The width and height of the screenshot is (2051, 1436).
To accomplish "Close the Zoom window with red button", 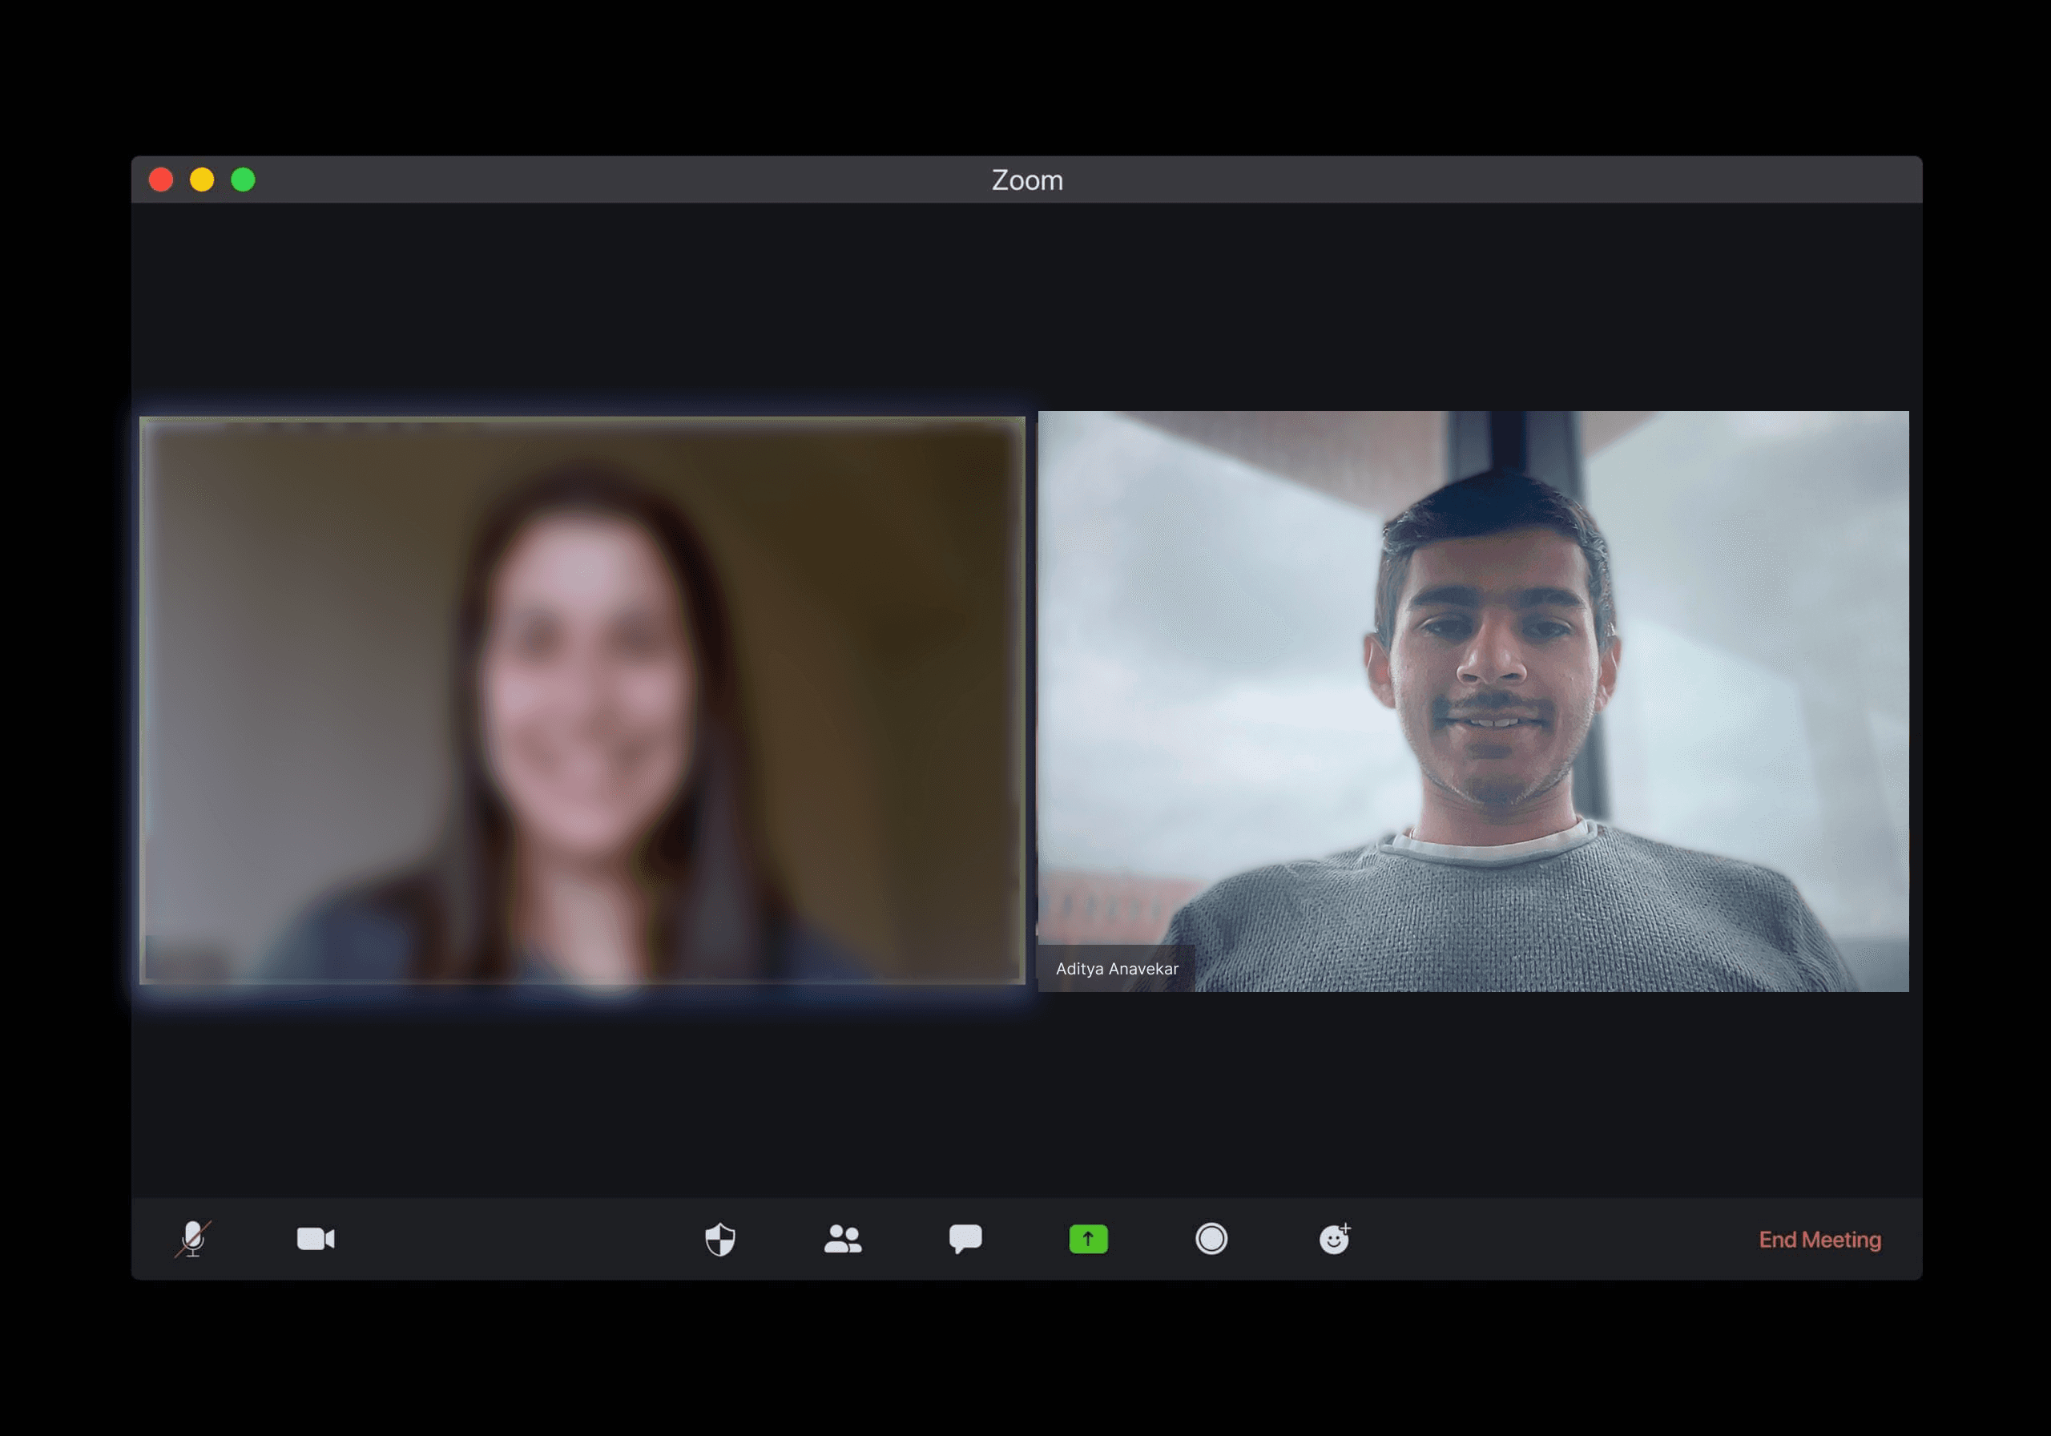I will (x=161, y=179).
